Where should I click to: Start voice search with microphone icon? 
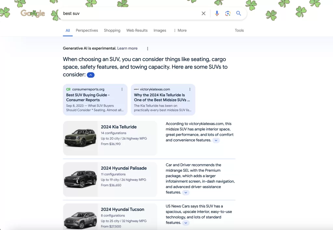click(217, 13)
